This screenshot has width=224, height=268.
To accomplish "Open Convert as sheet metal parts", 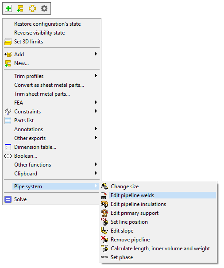I will coord(49,85).
